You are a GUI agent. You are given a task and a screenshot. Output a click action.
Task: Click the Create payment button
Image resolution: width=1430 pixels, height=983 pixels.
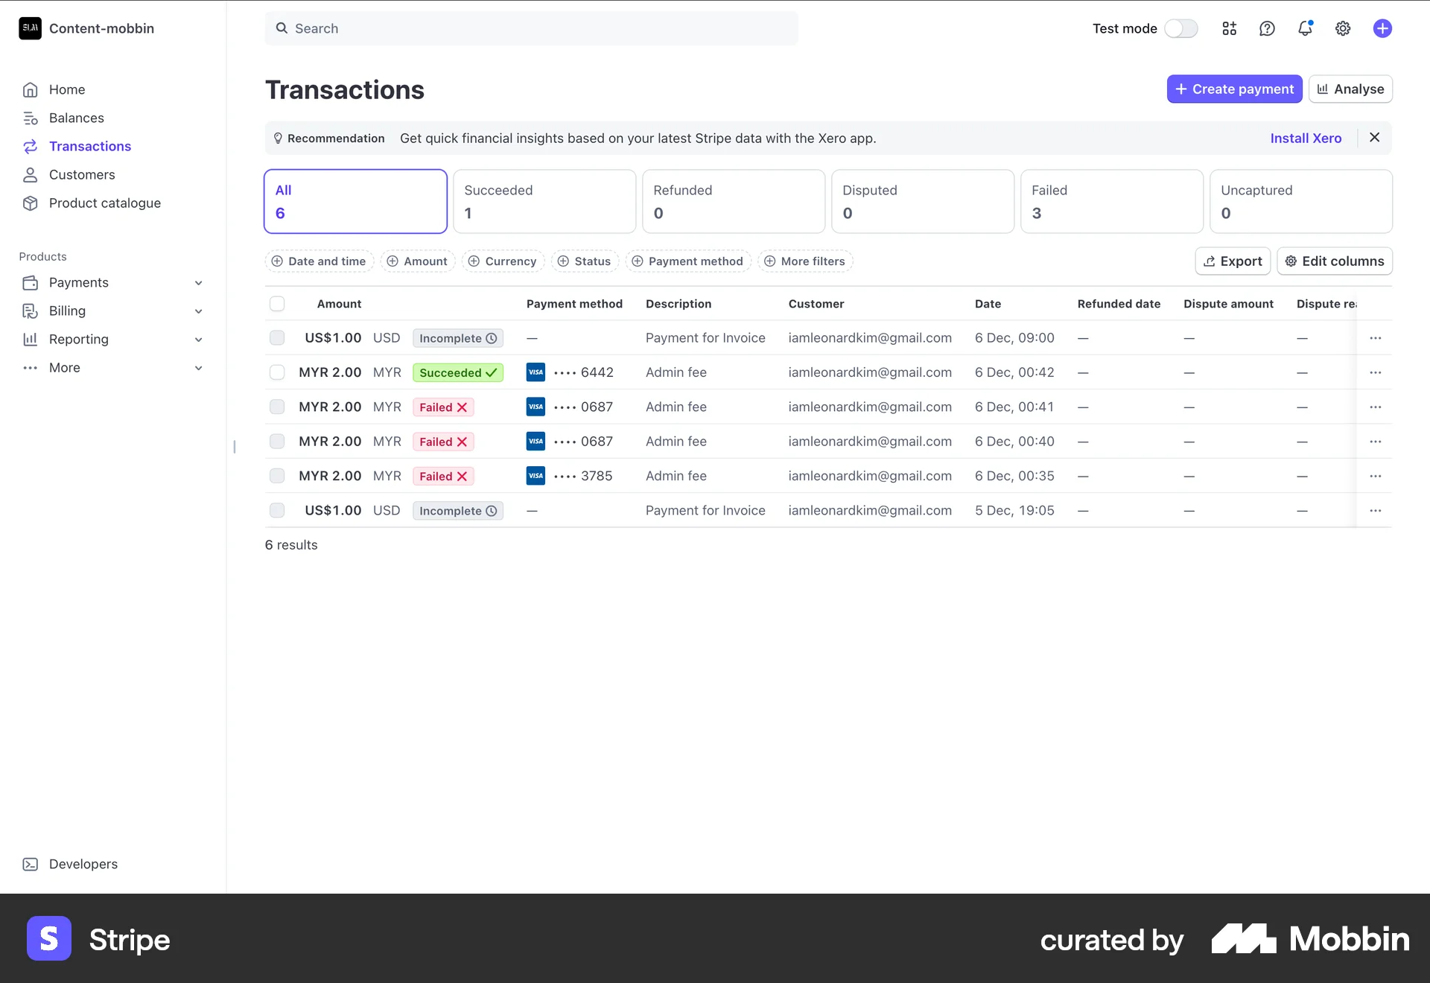pos(1234,89)
